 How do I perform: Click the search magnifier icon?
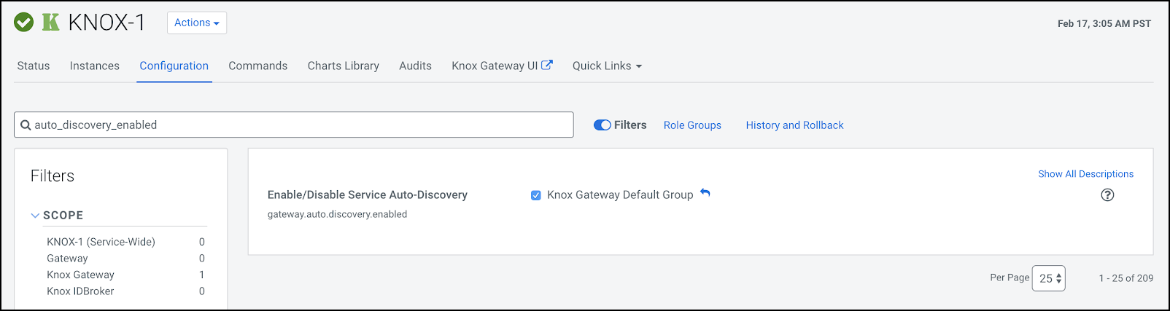26,125
